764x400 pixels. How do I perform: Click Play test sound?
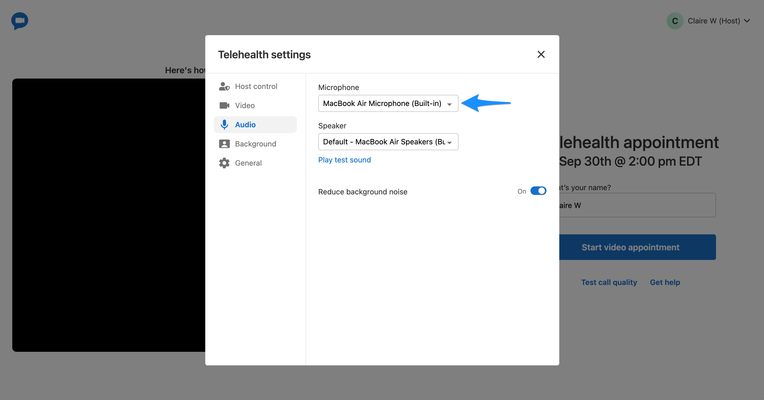click(344, 160)
